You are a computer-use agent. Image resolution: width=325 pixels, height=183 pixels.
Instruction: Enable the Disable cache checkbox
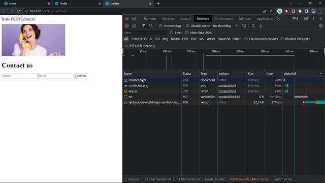click(187, 26)
